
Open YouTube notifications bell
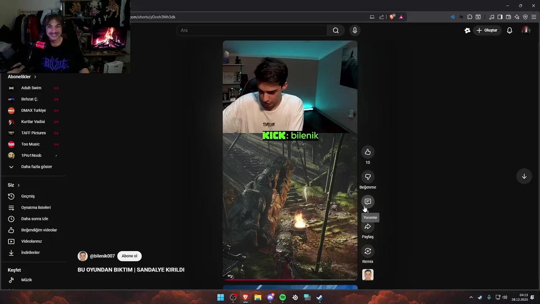510,30
